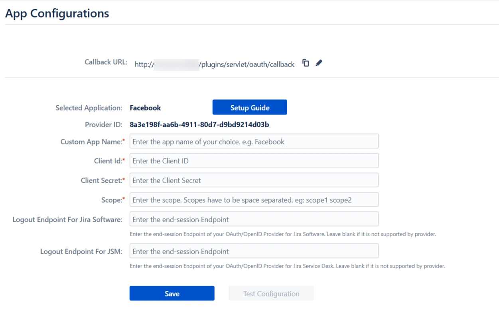Click the 'Callback URL:' label
The width and height of the screenshot is (499, 310).
(x=106, y=62)
